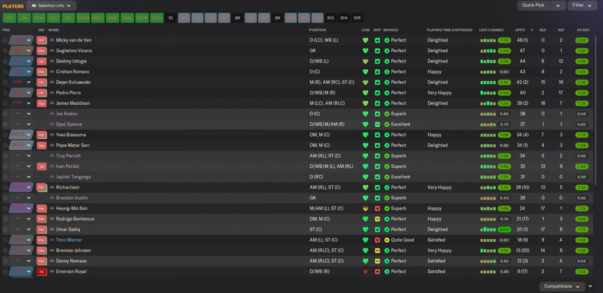The width and height of the screenshot is (603, 293).
Task: Click the sharpness icon for Brennan Johnson
Action: pos(377,250)
